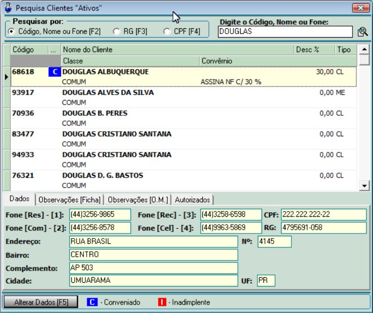Click the row indicator arrow on the first row

(x=7, y=77)
